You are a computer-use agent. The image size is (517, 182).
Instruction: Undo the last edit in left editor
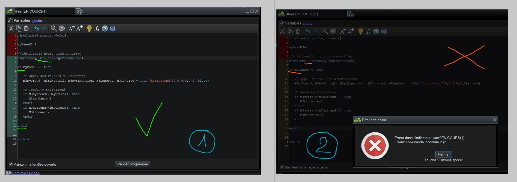click(36, 29)
